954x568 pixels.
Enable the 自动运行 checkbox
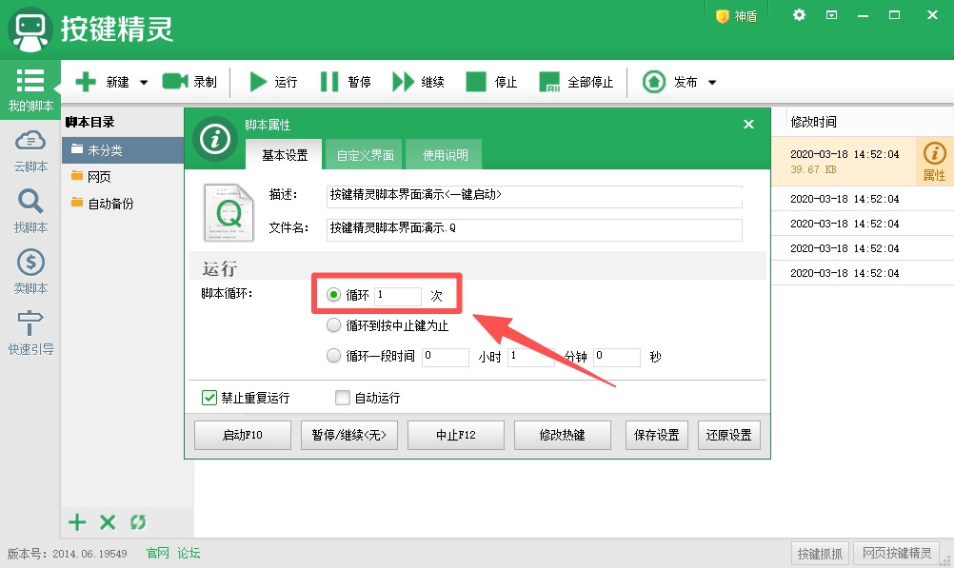[343, 398]
